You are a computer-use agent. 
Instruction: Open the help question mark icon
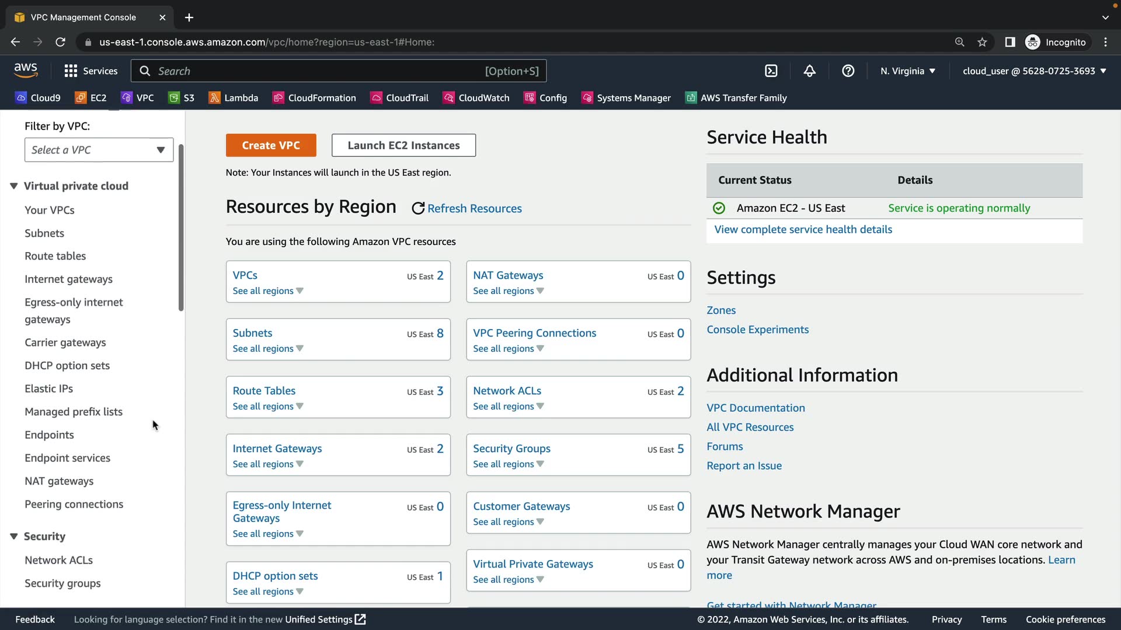coord(848,71)
